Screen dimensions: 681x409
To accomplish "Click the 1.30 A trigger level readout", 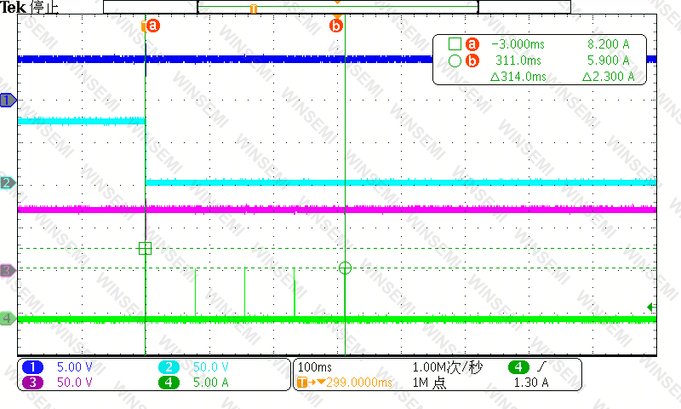I will [x=531, y=383].
